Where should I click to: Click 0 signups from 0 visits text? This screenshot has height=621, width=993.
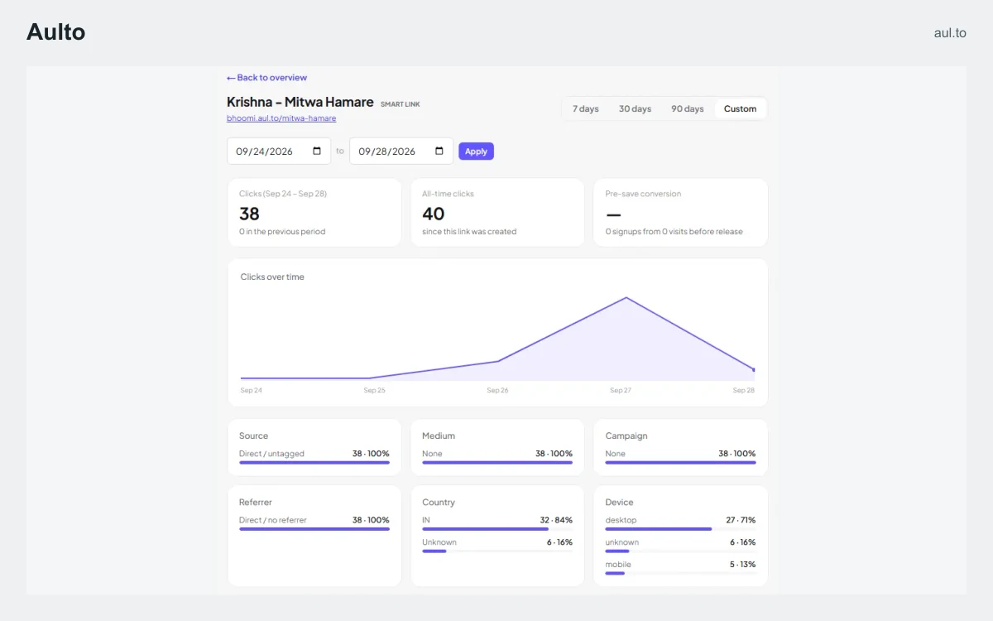[674, 232]
